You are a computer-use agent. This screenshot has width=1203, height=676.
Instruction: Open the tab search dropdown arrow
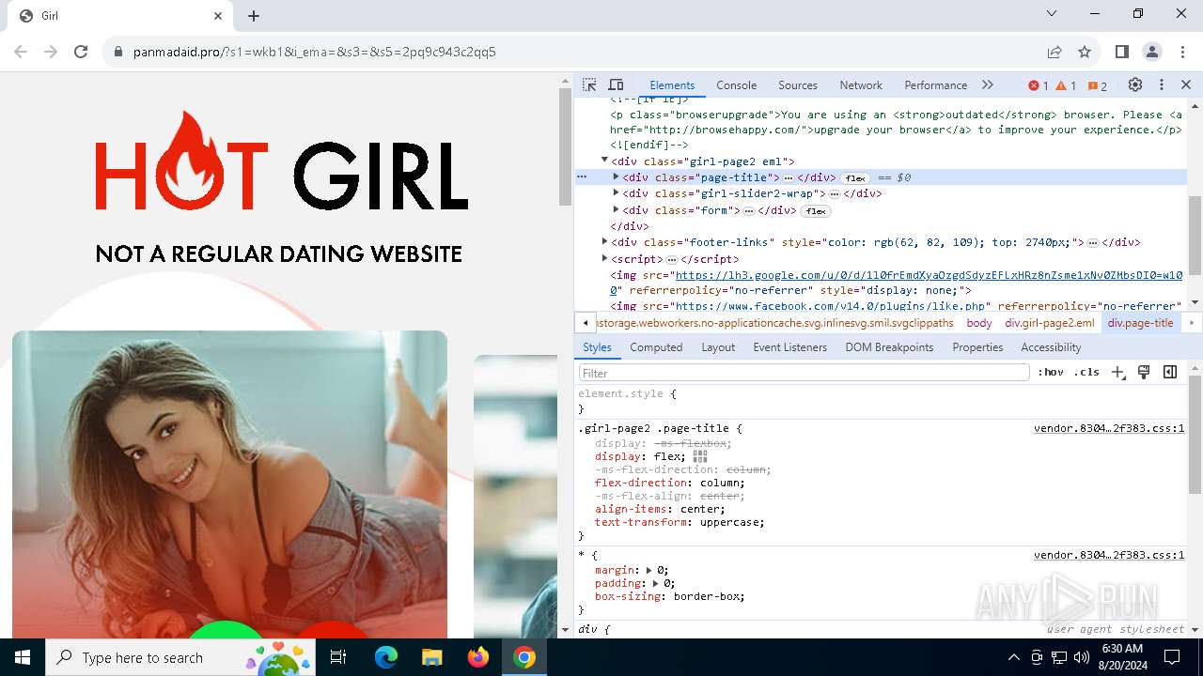(1052, 13)
